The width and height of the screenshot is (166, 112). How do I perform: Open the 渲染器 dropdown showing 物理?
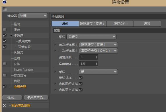(x=33, y=16)
